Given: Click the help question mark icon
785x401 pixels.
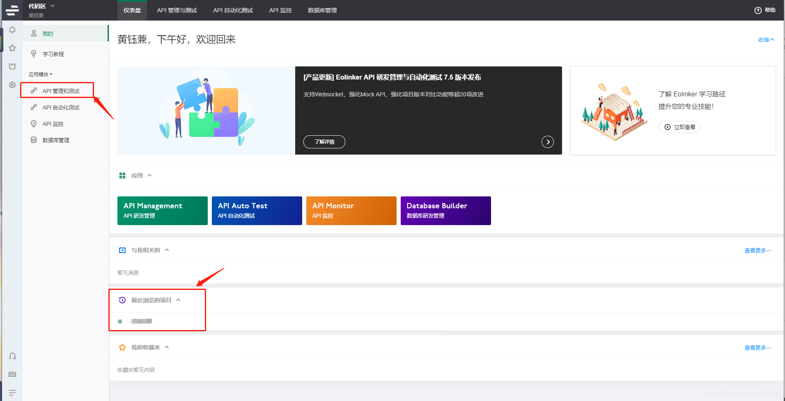Looking at the screenshot, I should (758, 10).
